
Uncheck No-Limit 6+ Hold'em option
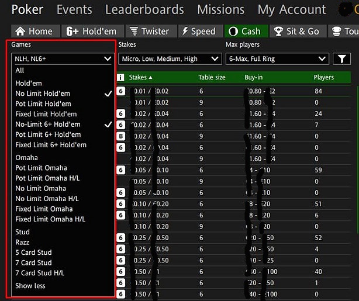coord(63,124)
